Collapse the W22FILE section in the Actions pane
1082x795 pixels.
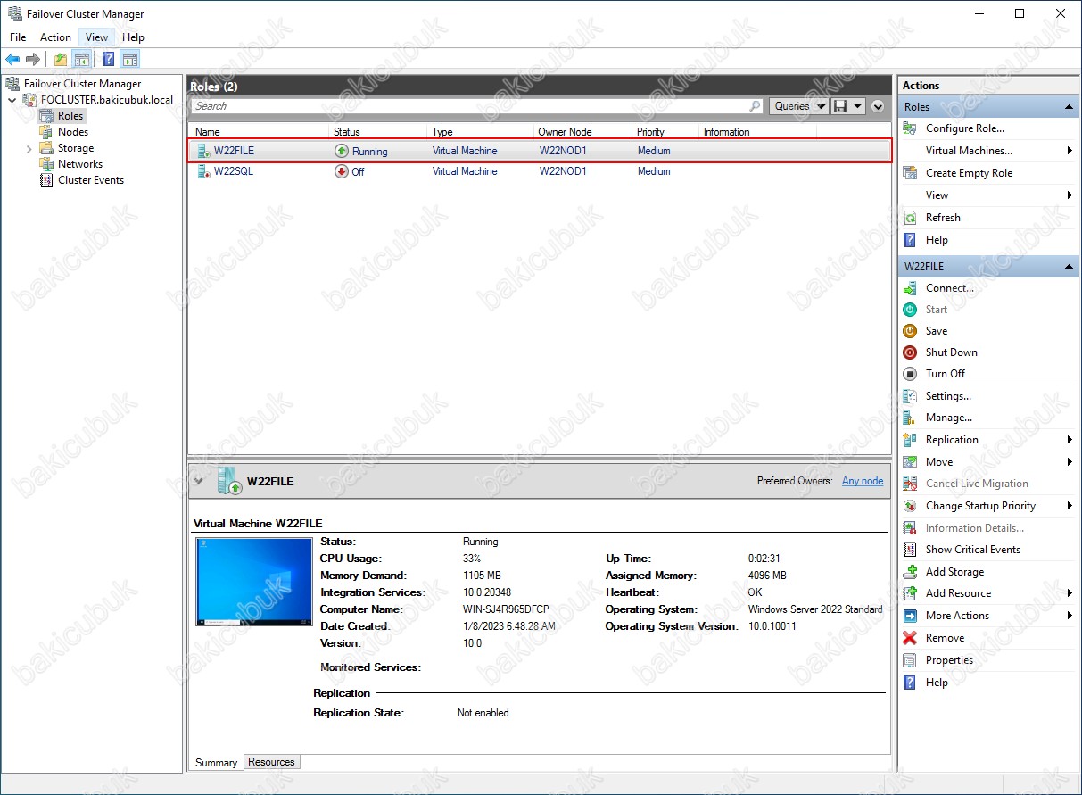[1069, 267]
